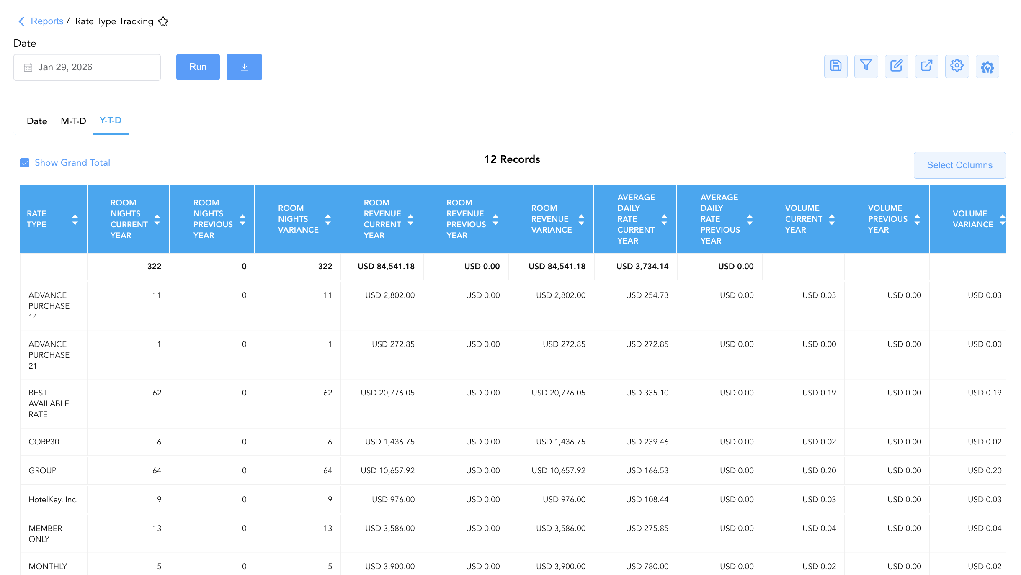
Task: Open the Select Columns button
Action: pos(959,165)
